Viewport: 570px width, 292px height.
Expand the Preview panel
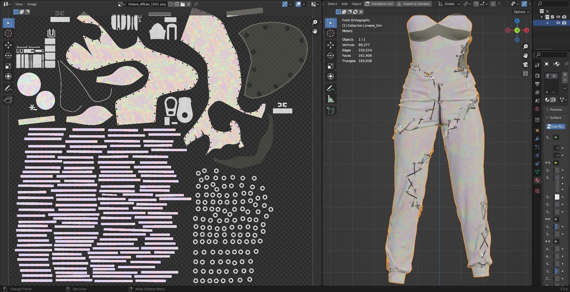tap(555, 110)
